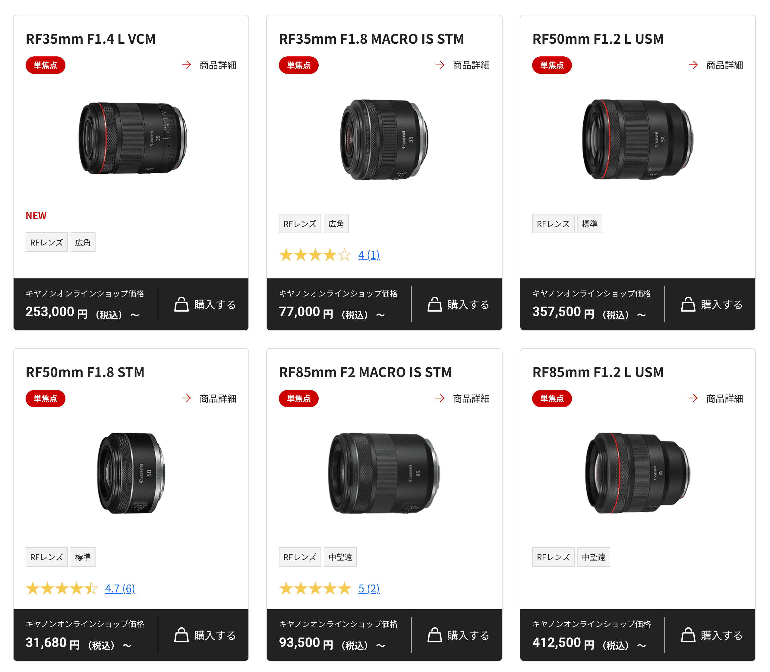Open 商品詳細 for RF50mm F1.2 L USM

tap(724, 65)
